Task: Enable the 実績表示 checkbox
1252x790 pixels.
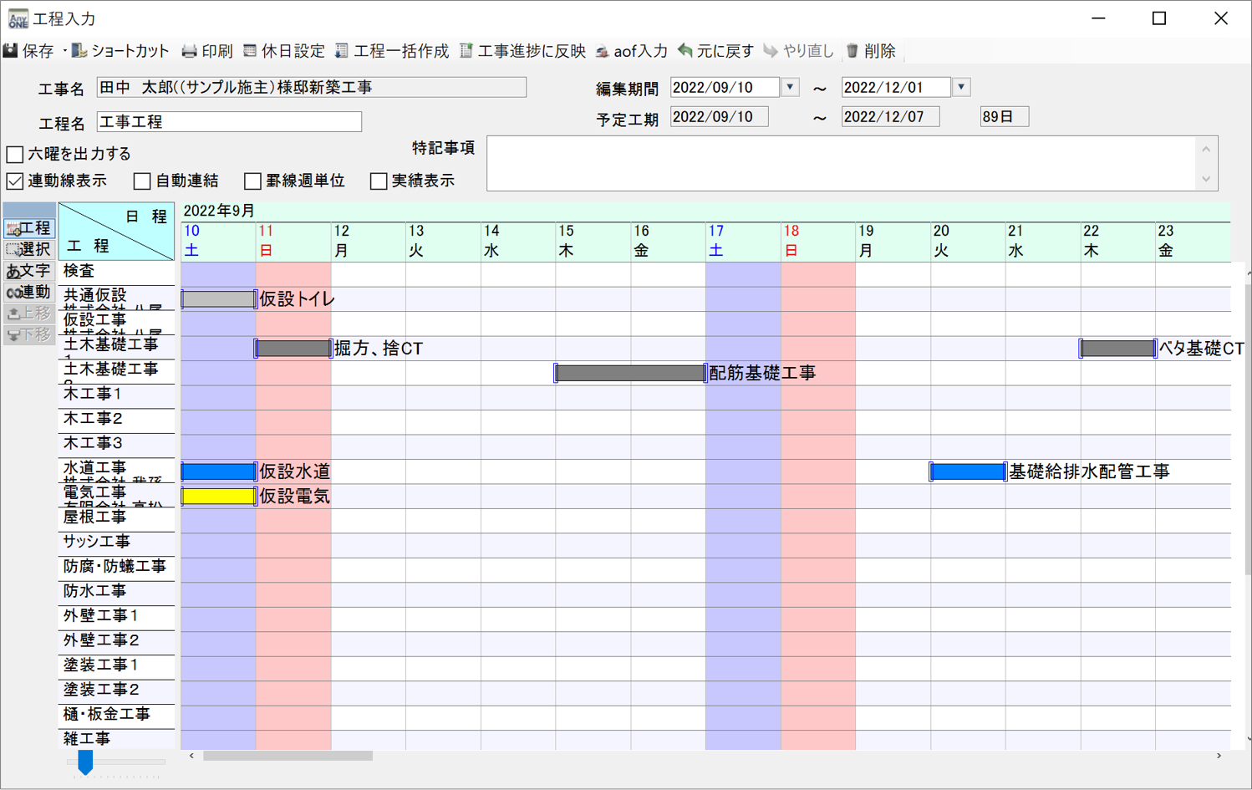Action: coord(379,181)
